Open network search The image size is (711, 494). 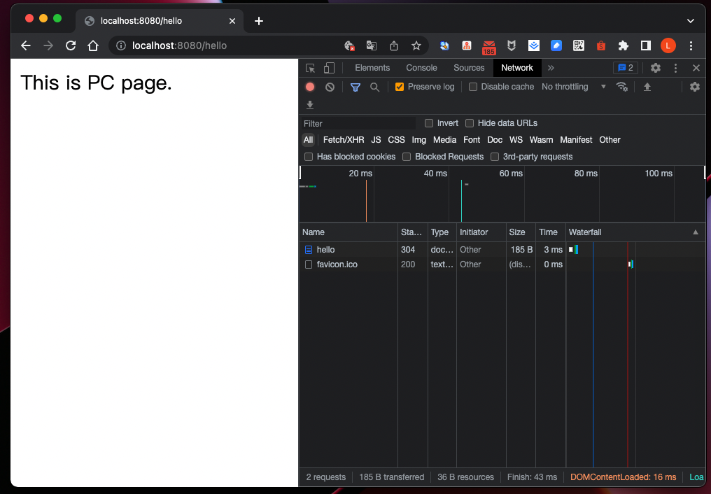click(x=375, y=87)
